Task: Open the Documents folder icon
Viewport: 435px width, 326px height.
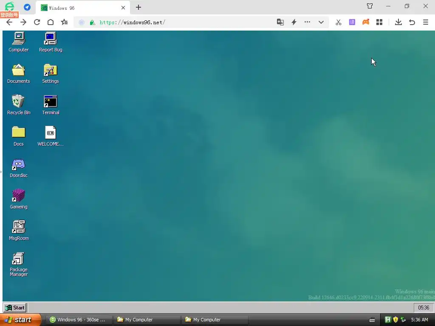Action: click(x=19, y=73)
